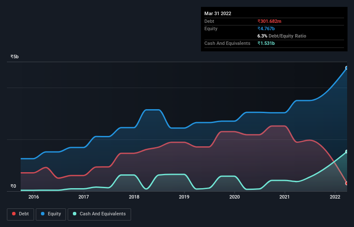Image resolution: width=354 pixels, height=227 pixels.
Task: Toggle the Equity series legend button
Action: 51,214
